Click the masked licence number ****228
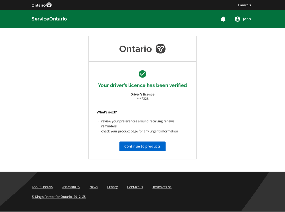The height and width of the screenshot is (212, 285). pyautogui.click(x=142, y=98)
